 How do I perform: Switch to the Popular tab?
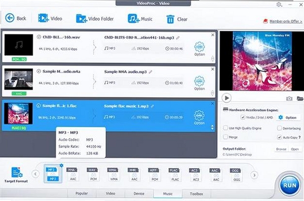click(82, 193)
